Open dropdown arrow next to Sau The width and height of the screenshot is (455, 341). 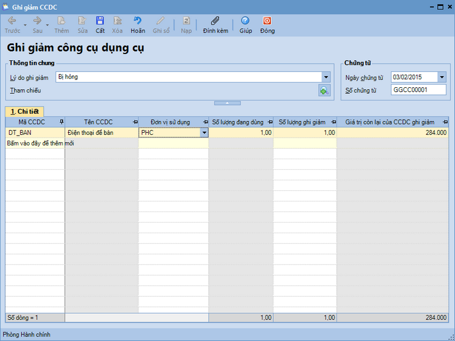[x=48, y=25]
